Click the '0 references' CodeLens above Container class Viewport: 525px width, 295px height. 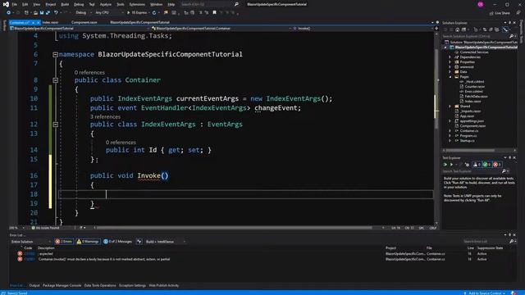coord(89,73)
